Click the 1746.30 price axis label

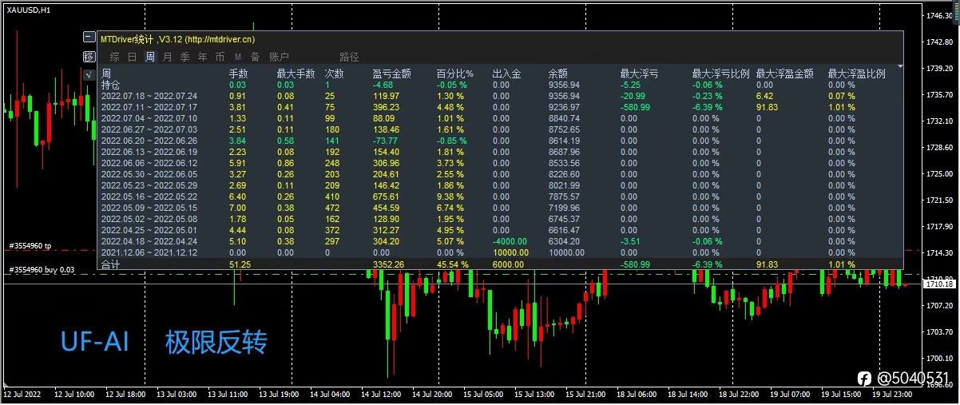(939, 15)
